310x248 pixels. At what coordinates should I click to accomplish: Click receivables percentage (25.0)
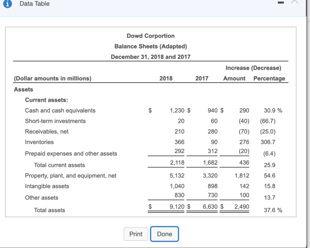268,131
